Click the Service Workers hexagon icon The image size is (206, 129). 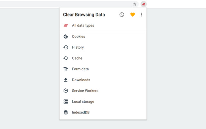pyautogui.click(x=66, y=91)
